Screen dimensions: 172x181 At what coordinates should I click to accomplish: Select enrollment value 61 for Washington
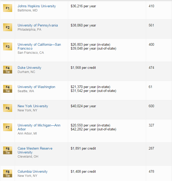150,87
